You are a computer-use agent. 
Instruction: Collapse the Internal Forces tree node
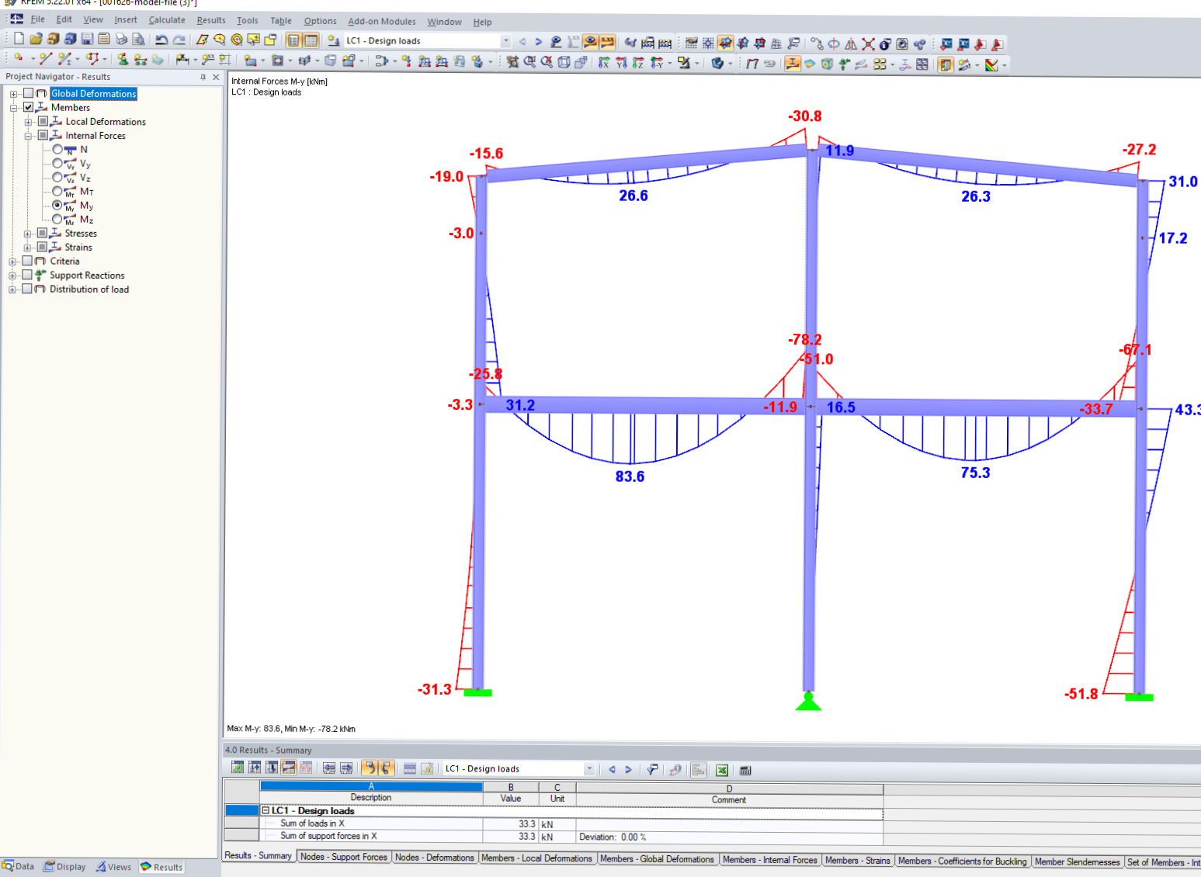[28, 136]
